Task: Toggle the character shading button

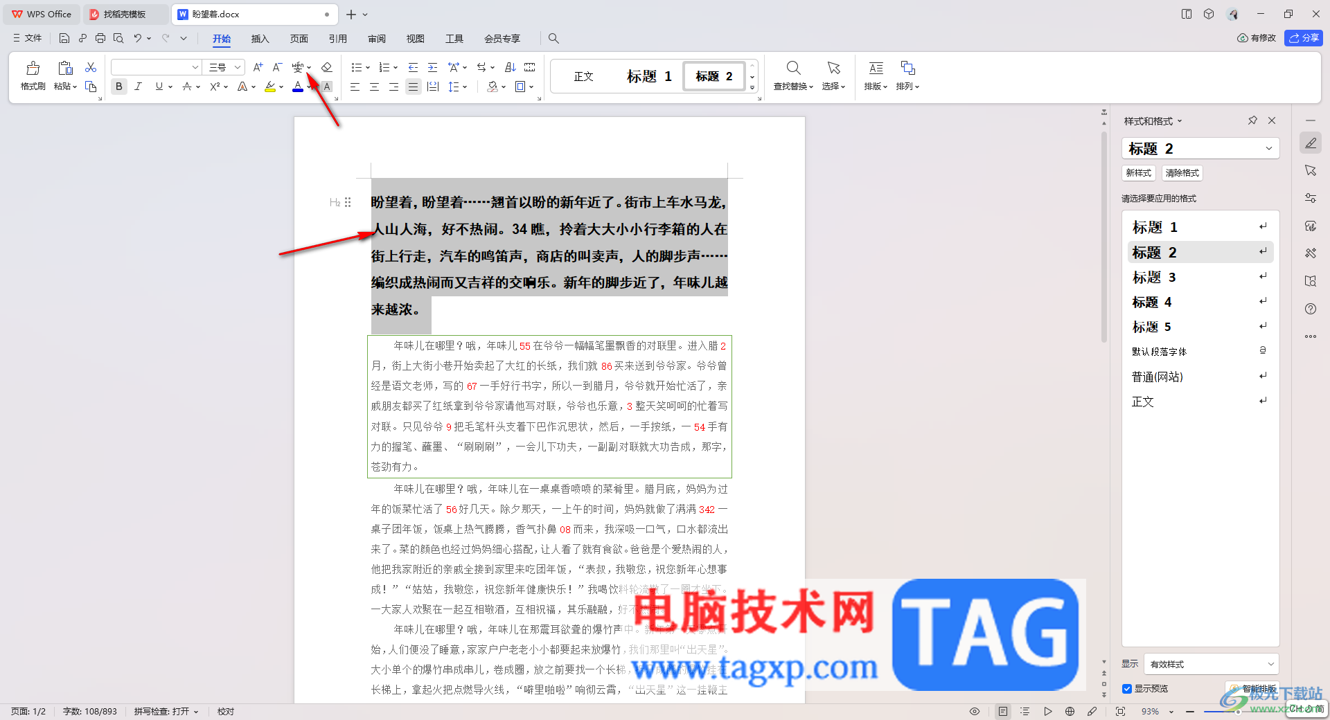Action: 327,87
